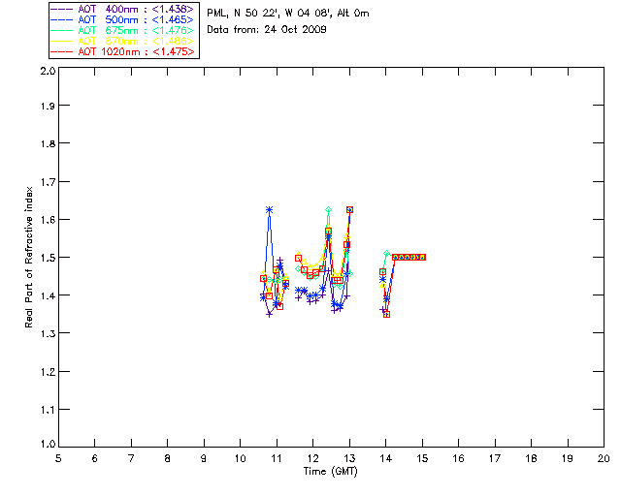This screenshot has width=621, height=496.
Task: Select the 'Data from: 24 Oct 2009' text
Action: 267,30
